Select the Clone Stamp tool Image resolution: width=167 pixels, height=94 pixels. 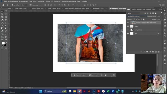coord(6,23)
